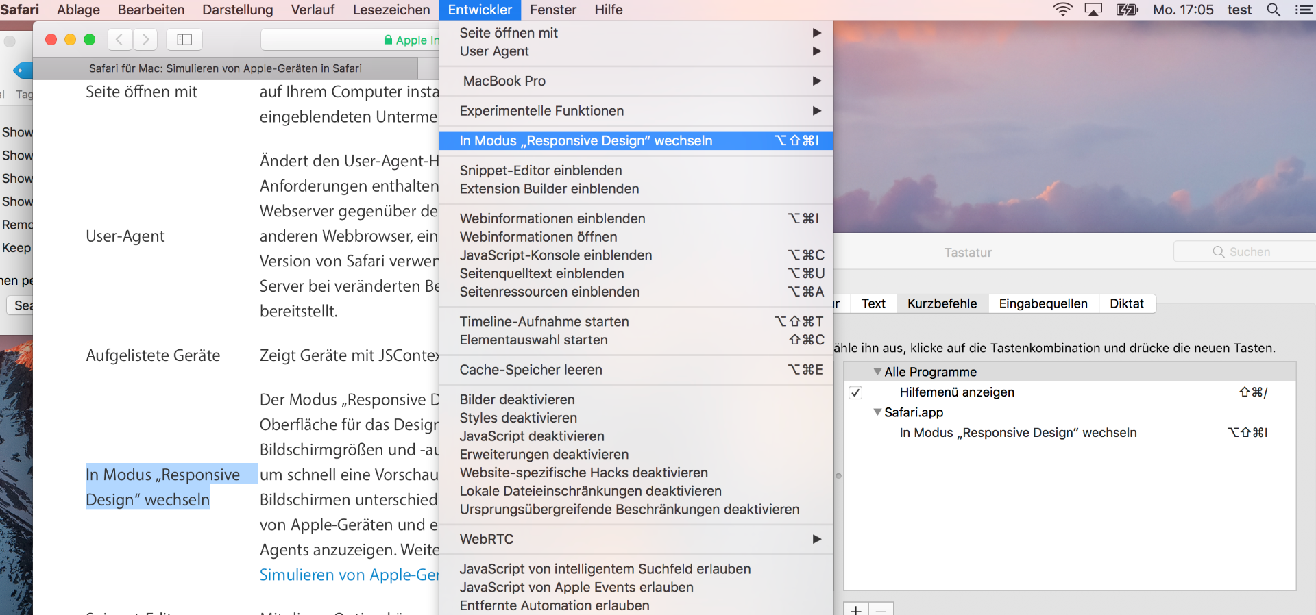
Task: Switch to the Eingabequellen tab
Action: [1043, 303]
